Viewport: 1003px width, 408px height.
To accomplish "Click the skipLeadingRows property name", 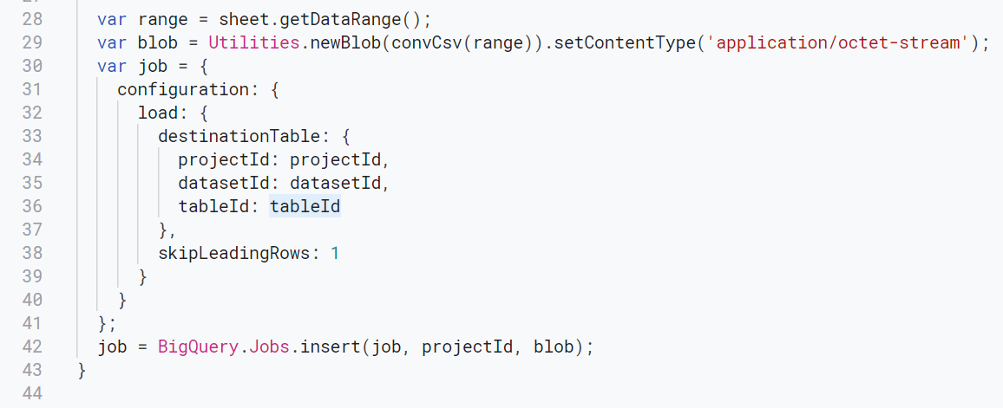I will tap(233, 254).
